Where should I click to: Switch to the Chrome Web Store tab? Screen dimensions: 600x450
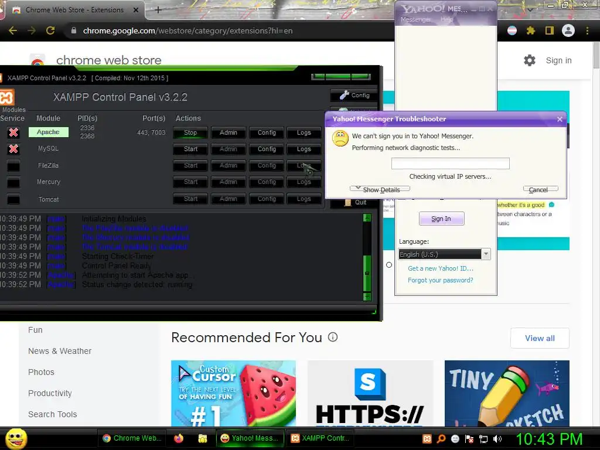tap(74, 10)
